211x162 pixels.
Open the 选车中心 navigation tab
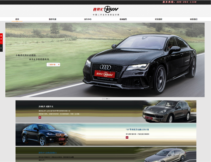pos(88,19)
